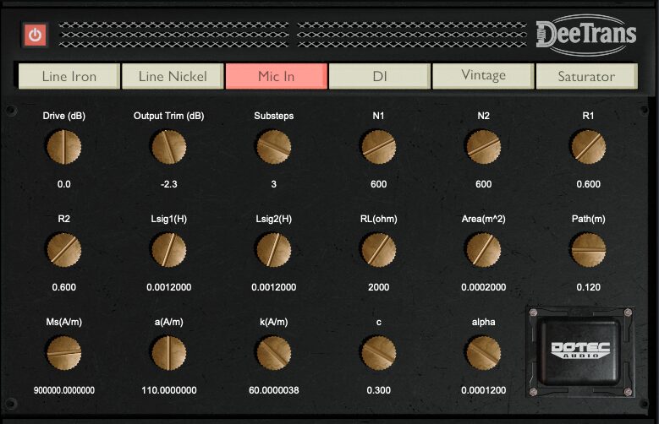Pick the Saturator preset
This screenshot has height=424, width=659.
[586, 76]
